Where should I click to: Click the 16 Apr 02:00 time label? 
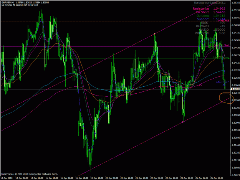(67, 178)
